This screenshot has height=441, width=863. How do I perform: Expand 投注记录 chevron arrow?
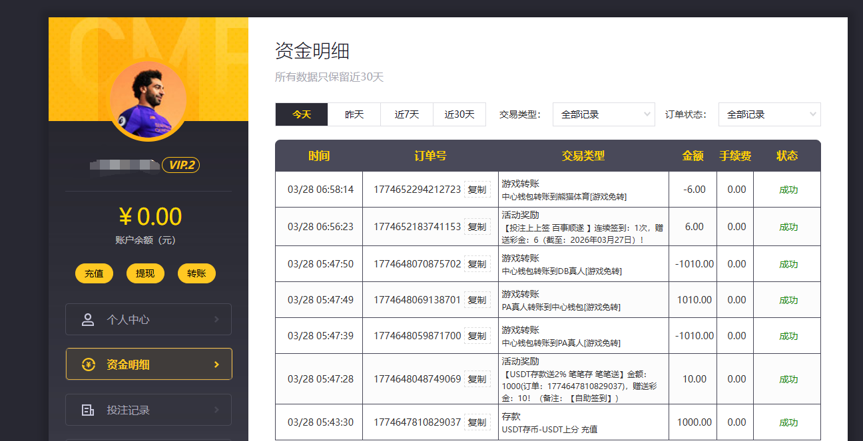point(216,410)
